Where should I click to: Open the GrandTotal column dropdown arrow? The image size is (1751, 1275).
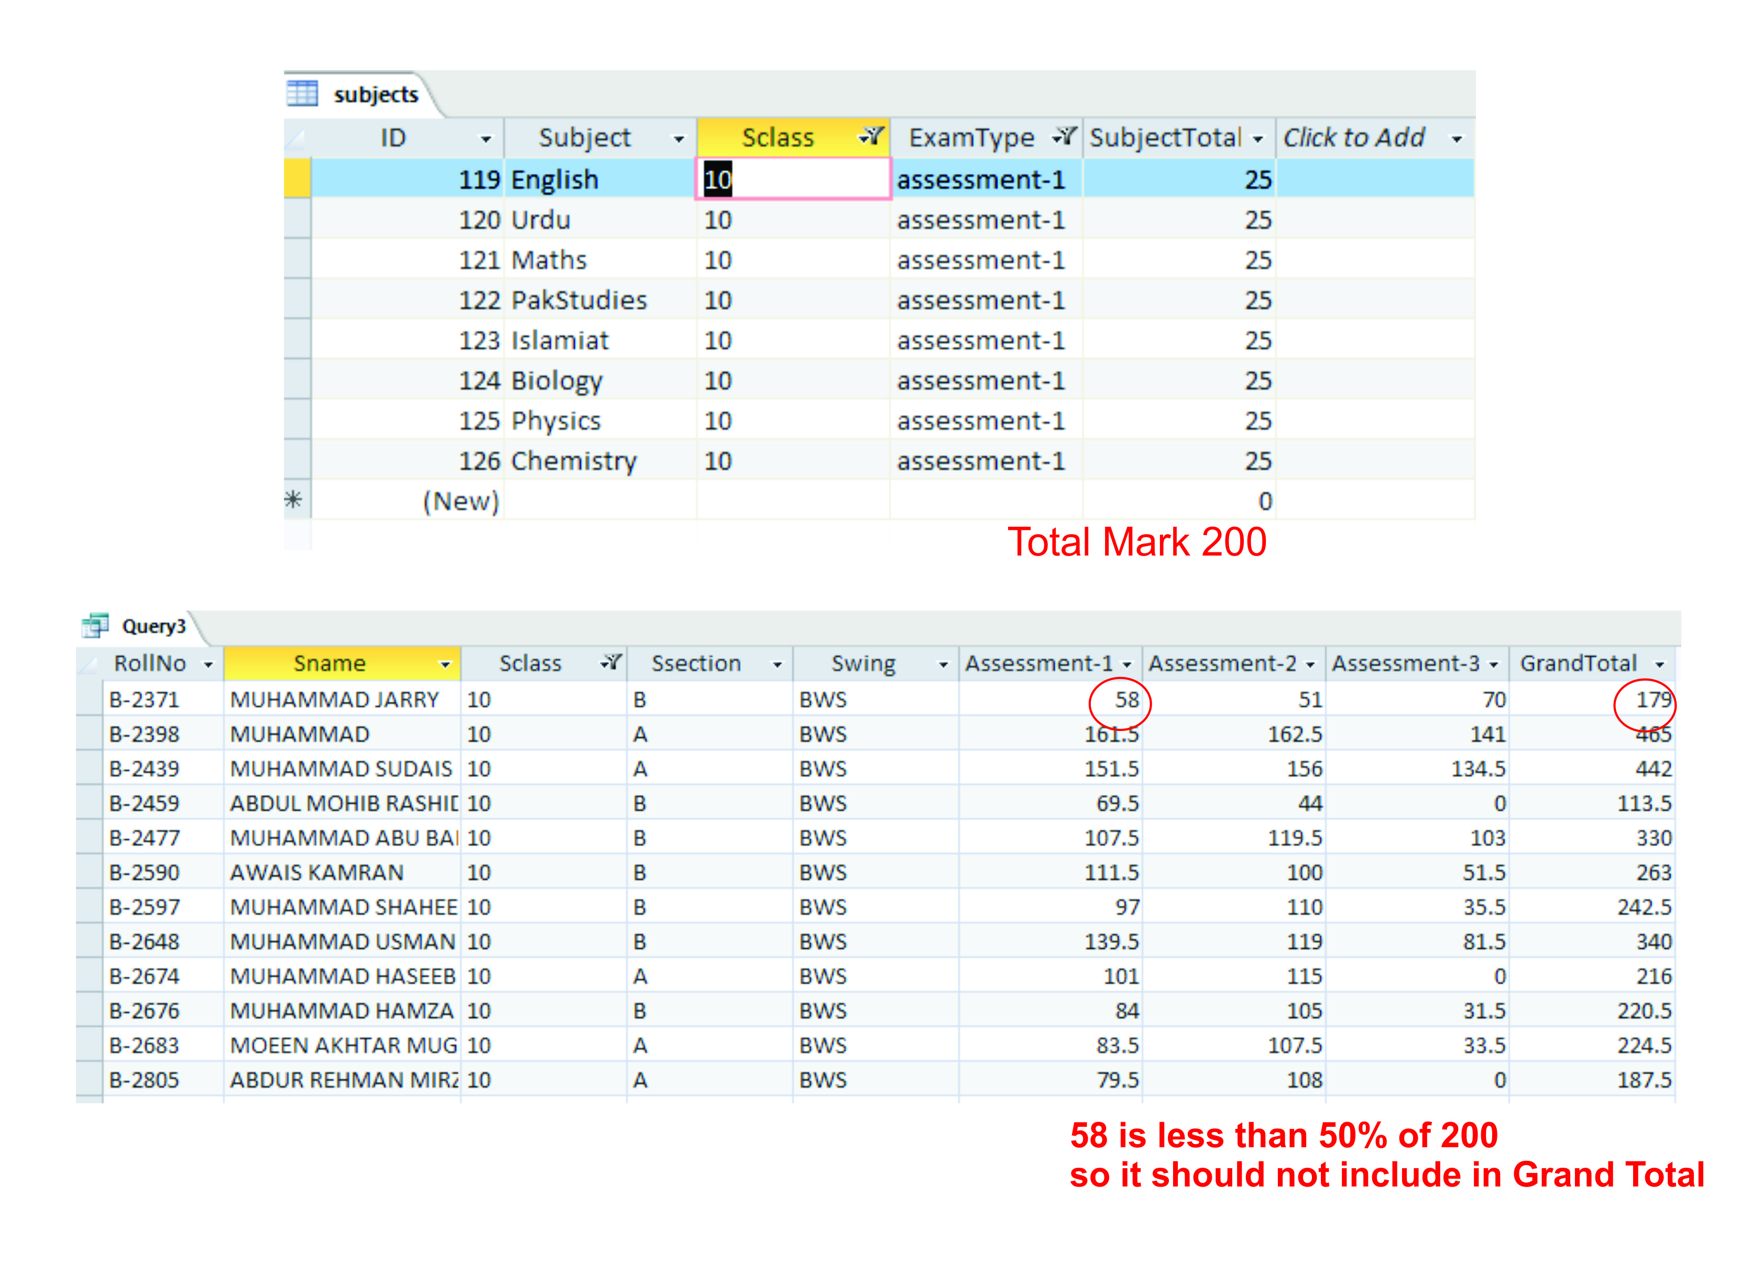1659,664
